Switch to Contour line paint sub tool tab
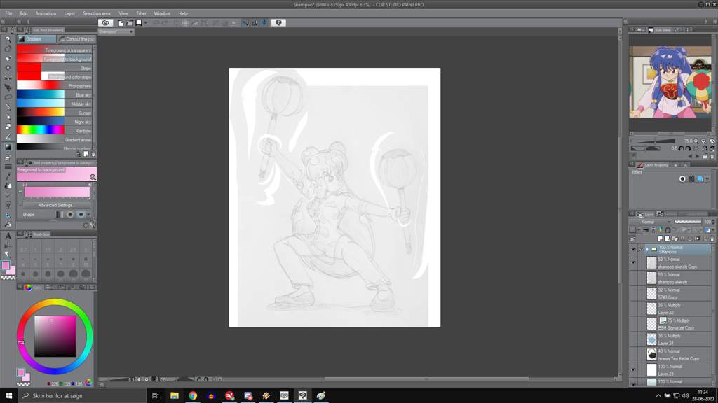The image size is (718, 403). click(77, 39)
